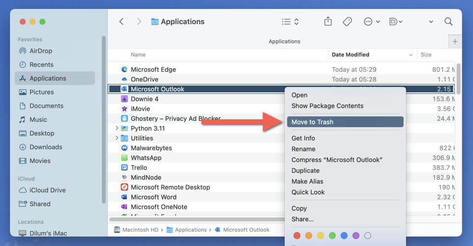This screenshot has height=246, width=473.
Task: Choose Compress "Microsoft Outlook"
Action: 345,160
